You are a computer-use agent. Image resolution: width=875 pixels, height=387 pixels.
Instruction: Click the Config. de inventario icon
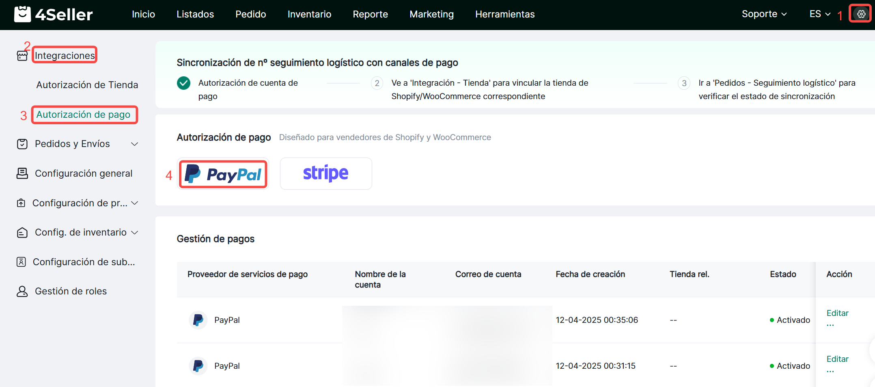coord(22,232)
